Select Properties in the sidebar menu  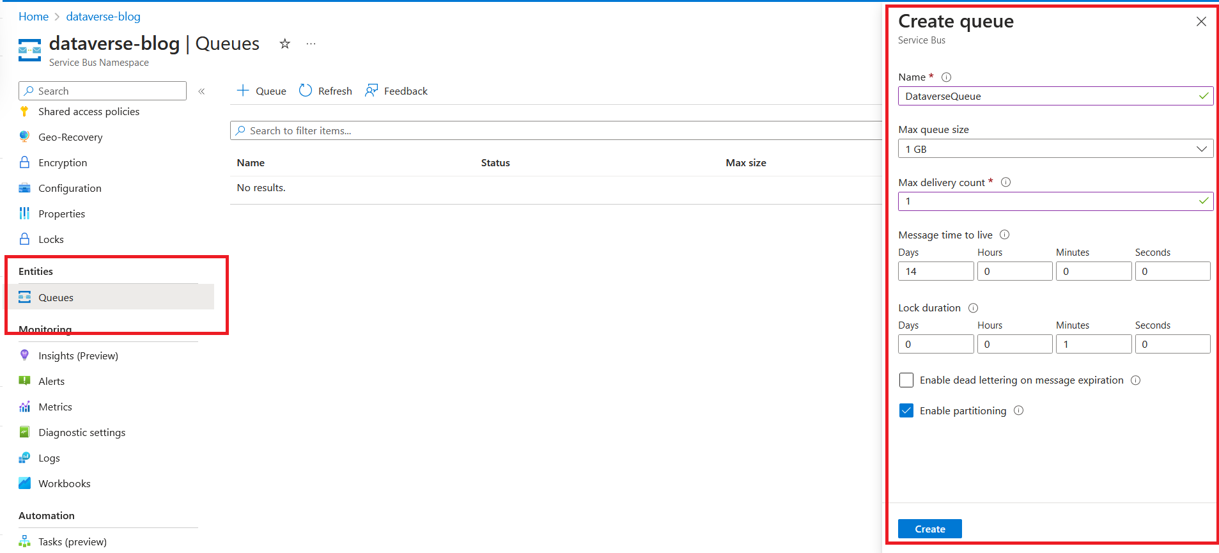pyautogui.click(x=61, y=214)
